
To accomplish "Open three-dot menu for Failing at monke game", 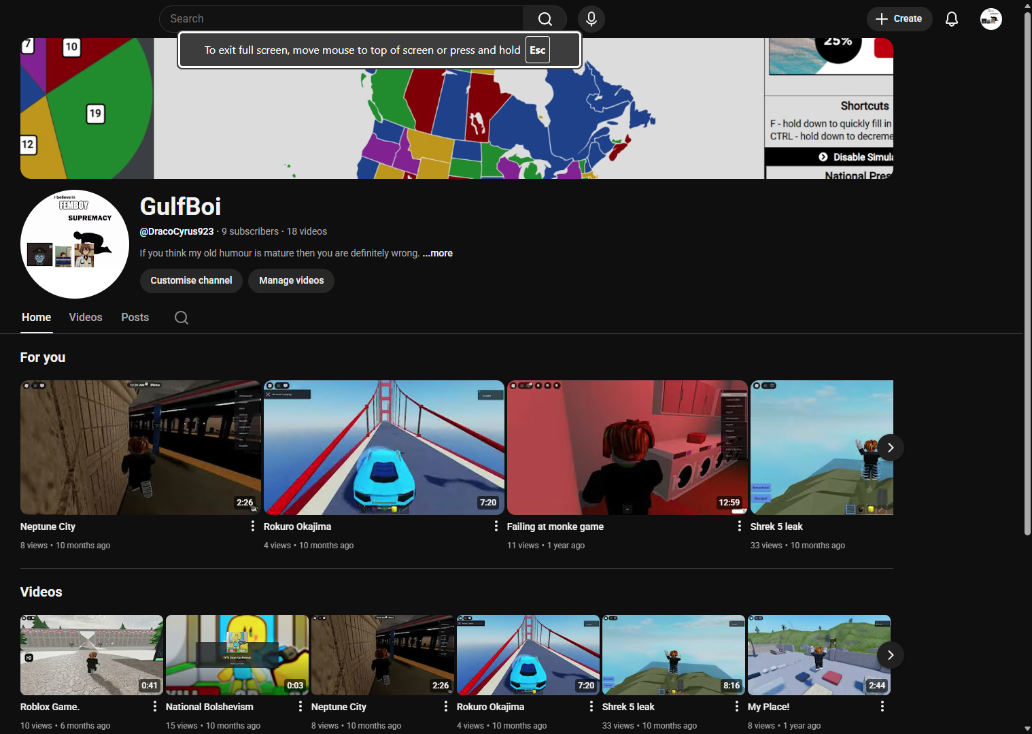I will click(x=740, y=526).
